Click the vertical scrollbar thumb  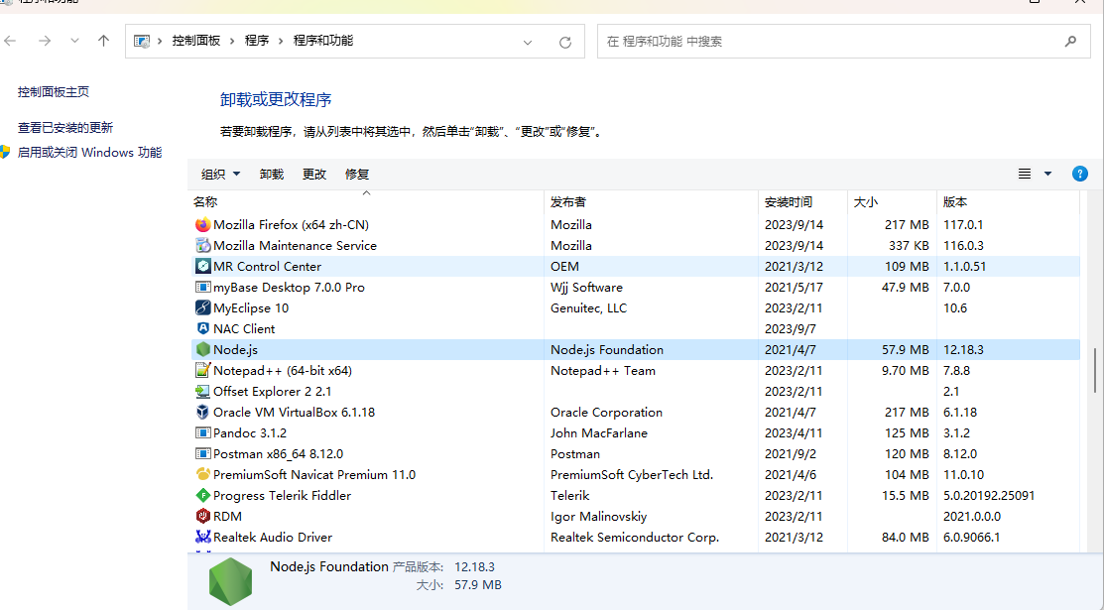point(1095,370)
